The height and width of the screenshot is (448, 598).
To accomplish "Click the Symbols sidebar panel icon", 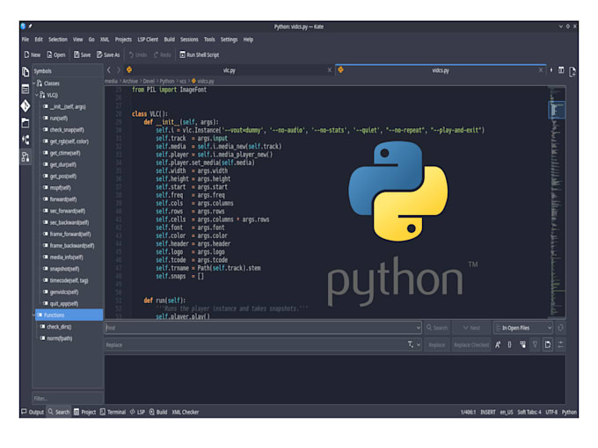I will pyautogui.click(x=26, y=156).
